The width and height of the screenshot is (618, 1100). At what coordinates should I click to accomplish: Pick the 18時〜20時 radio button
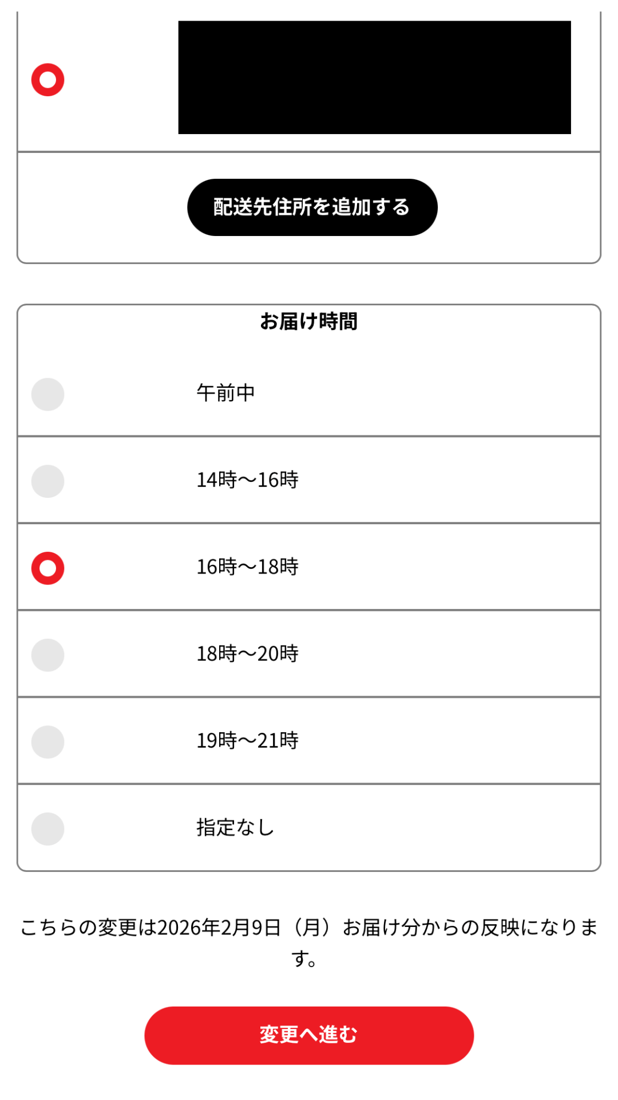point(47,655)
